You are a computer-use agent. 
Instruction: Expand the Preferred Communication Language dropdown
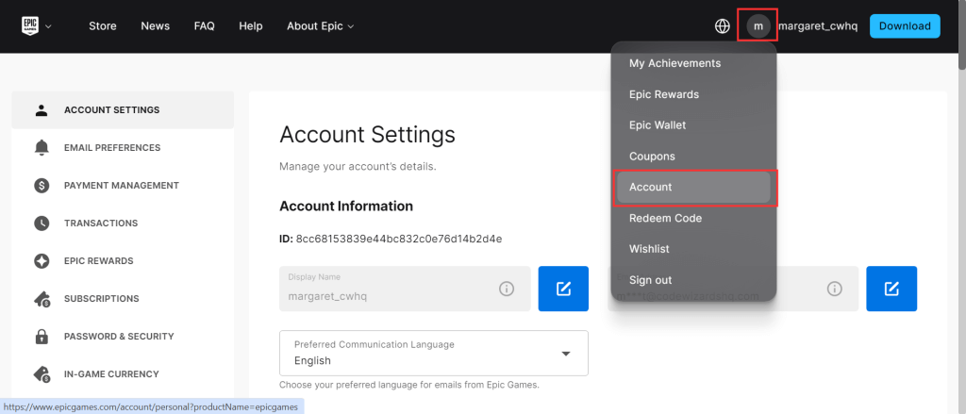pos(434,353)
